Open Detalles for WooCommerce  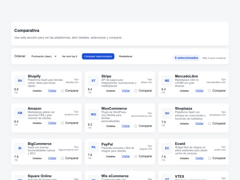pyautogui.click(x=111, y=126)
